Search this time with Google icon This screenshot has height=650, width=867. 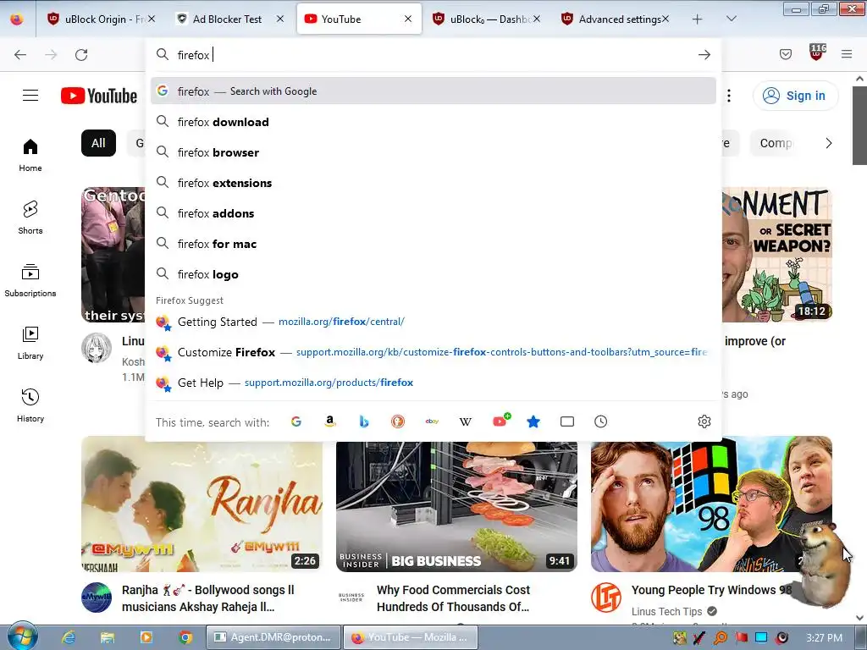[296, 421]
